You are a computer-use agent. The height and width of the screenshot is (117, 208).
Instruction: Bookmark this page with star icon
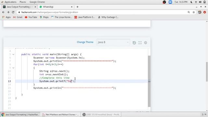pyautogui.click(x=194, y=12)
